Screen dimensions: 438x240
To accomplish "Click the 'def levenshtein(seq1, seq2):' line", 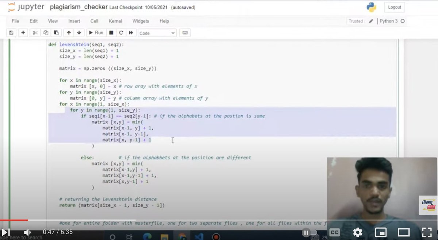I will (x=86, y=44).
